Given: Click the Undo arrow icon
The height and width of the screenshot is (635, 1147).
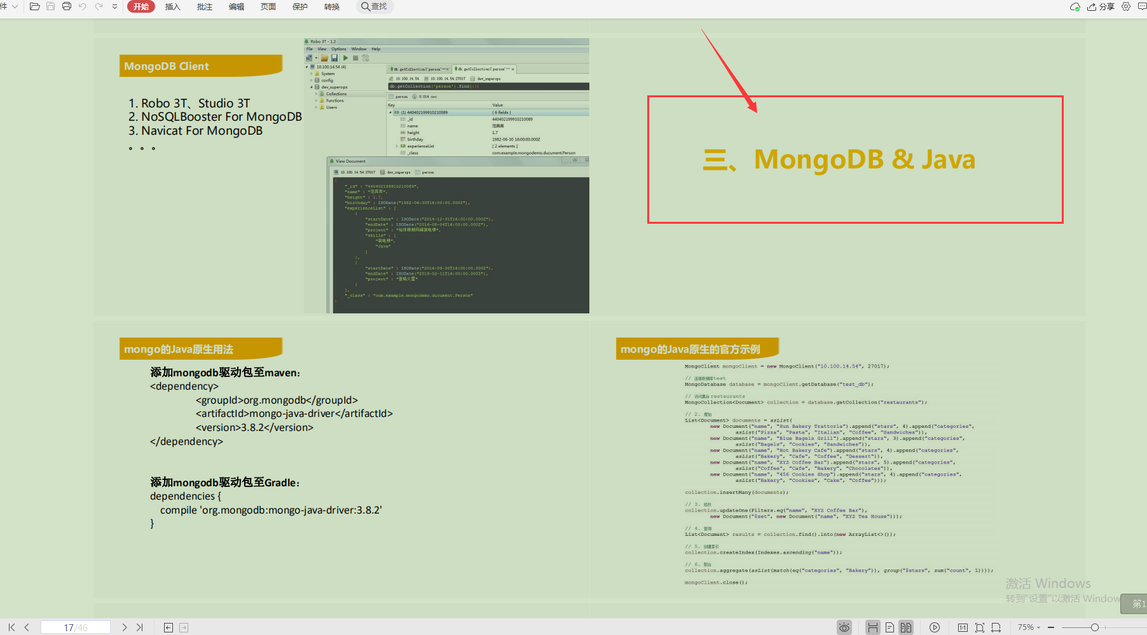Looking at the screenshot, I should pyautogui.click(x=82, y=6).
